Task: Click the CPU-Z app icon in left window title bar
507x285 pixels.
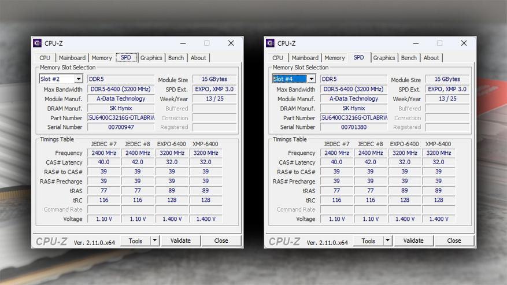Action: [x=37, y=43]
